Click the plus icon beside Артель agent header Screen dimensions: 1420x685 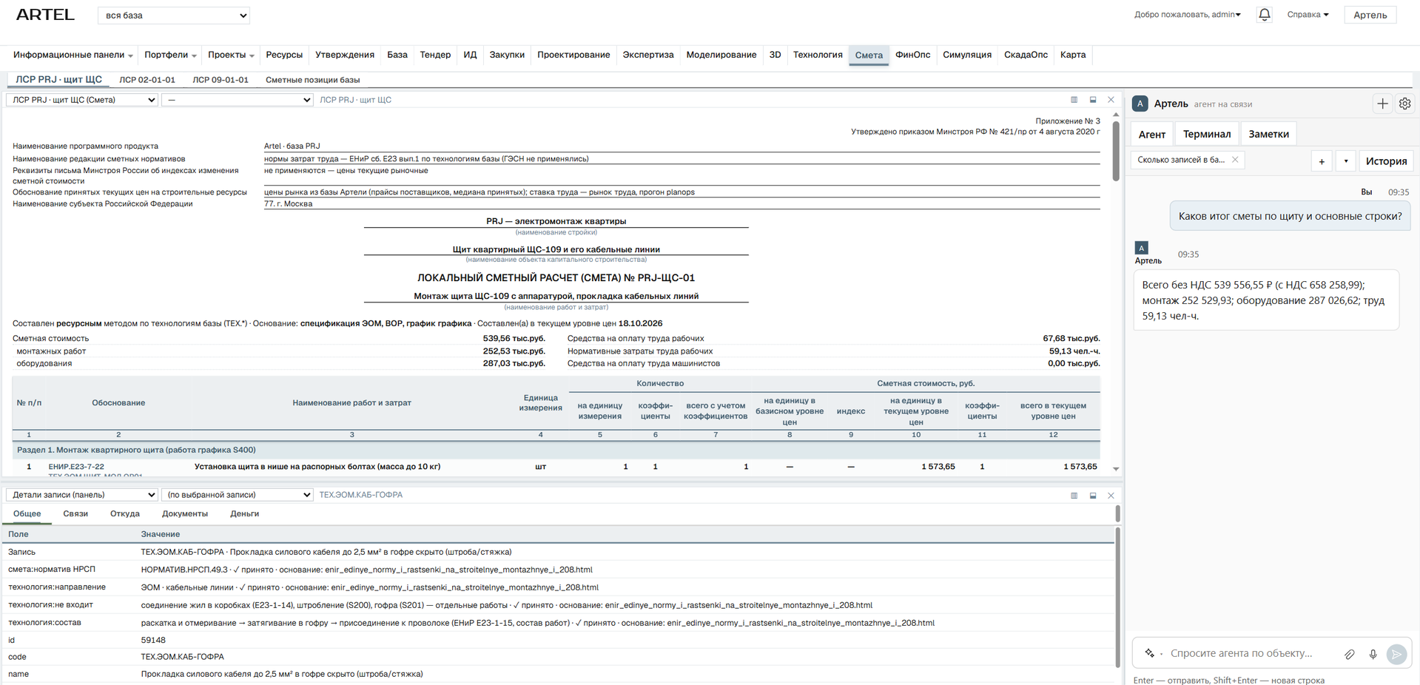coord(1382,104)
